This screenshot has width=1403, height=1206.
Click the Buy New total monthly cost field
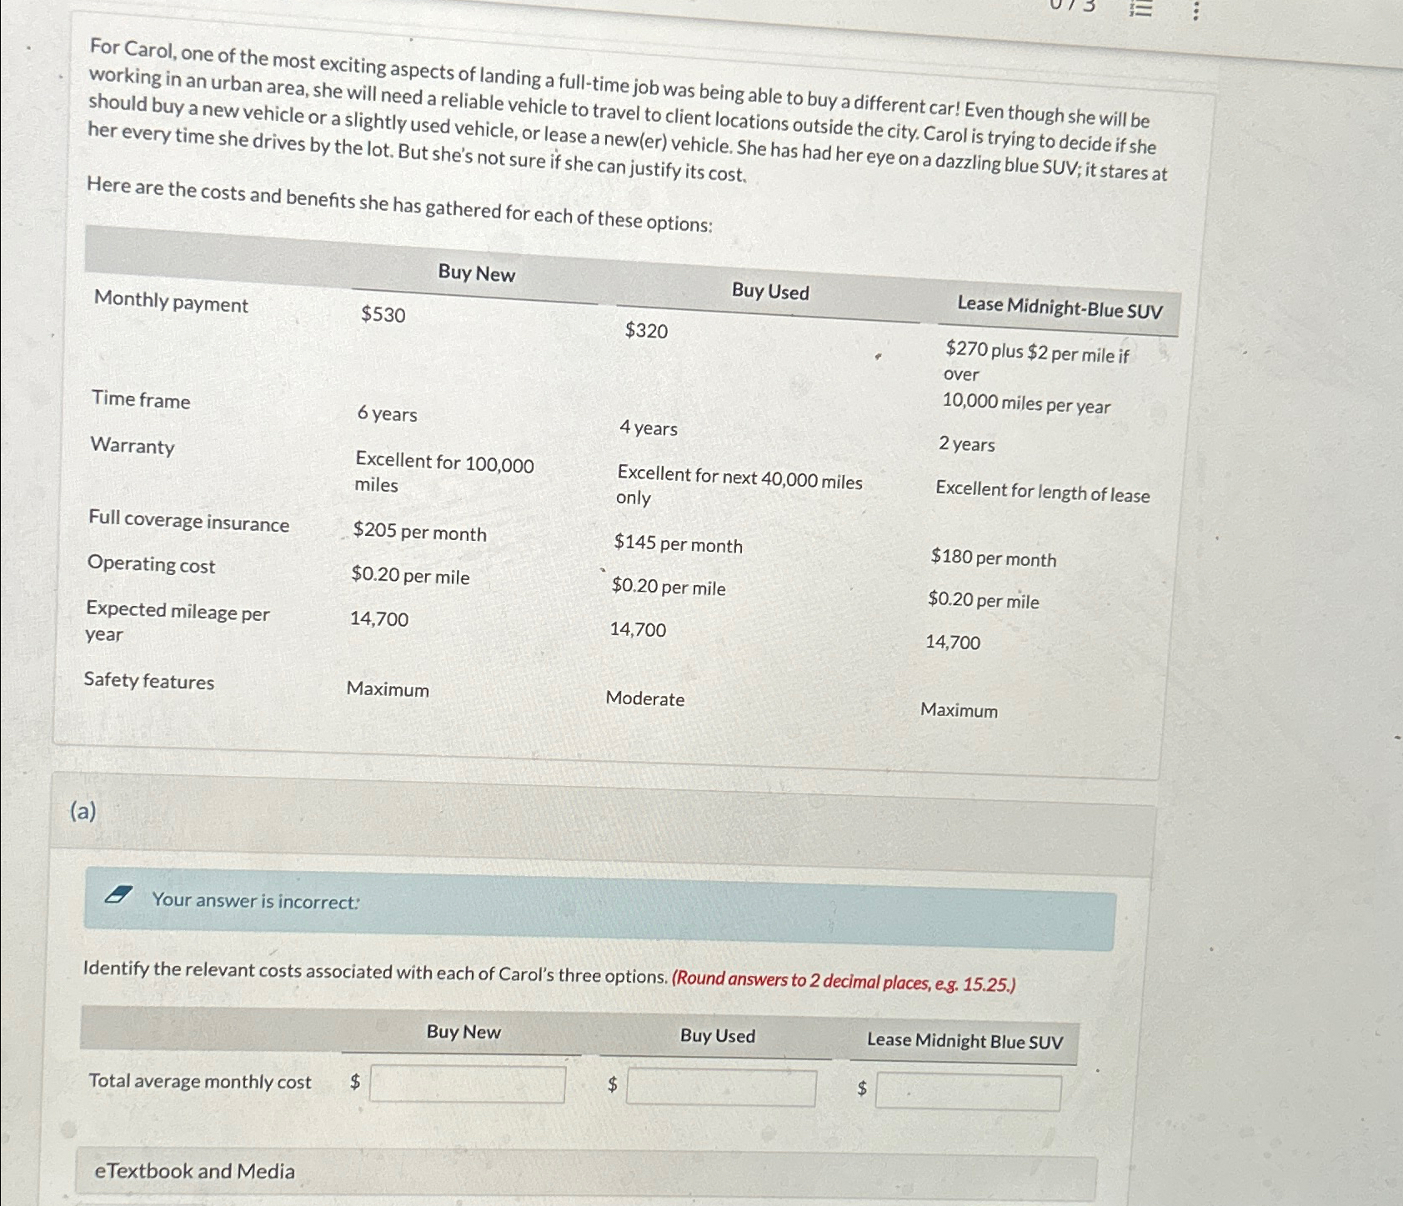coord(467,1084)
